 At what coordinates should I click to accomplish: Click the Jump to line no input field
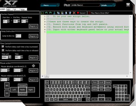pyautogui.click(x=18, y=36)
